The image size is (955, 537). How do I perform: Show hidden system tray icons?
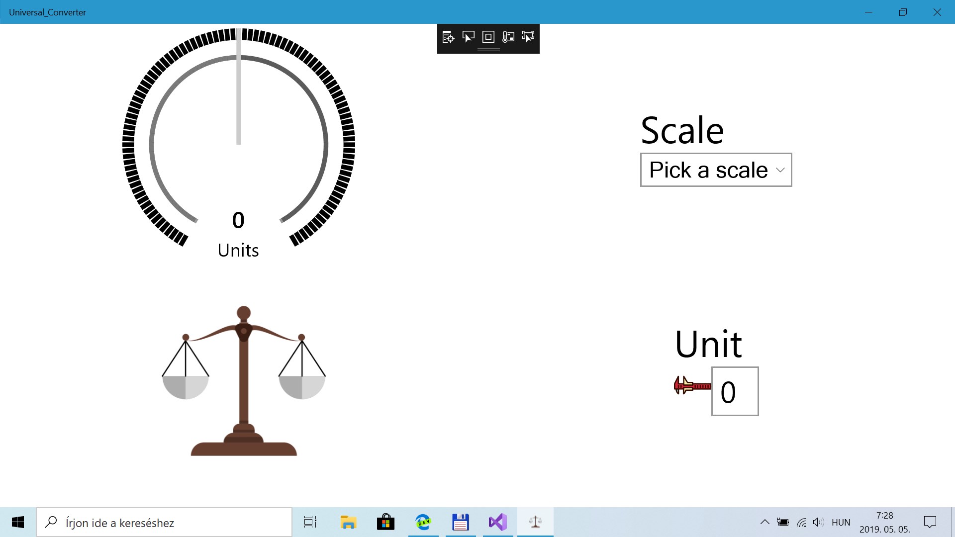[764, 522]
